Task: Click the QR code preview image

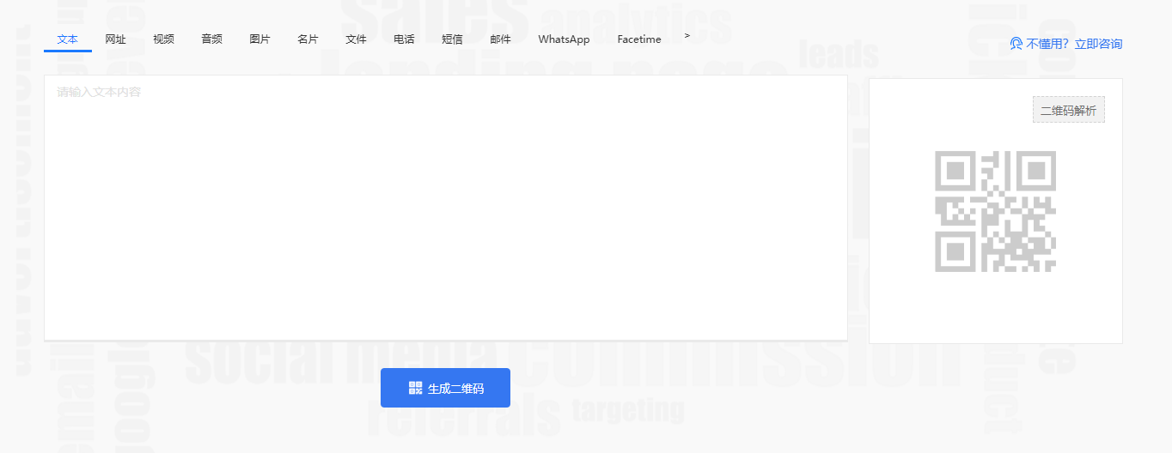Action: coord(995,211)
